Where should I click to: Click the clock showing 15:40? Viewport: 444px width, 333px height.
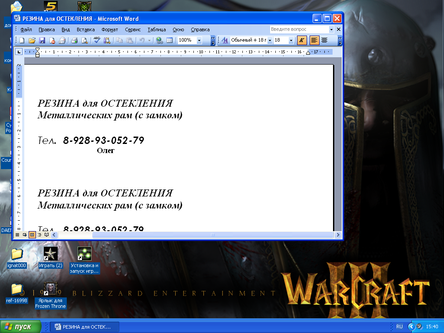[432, 327]
